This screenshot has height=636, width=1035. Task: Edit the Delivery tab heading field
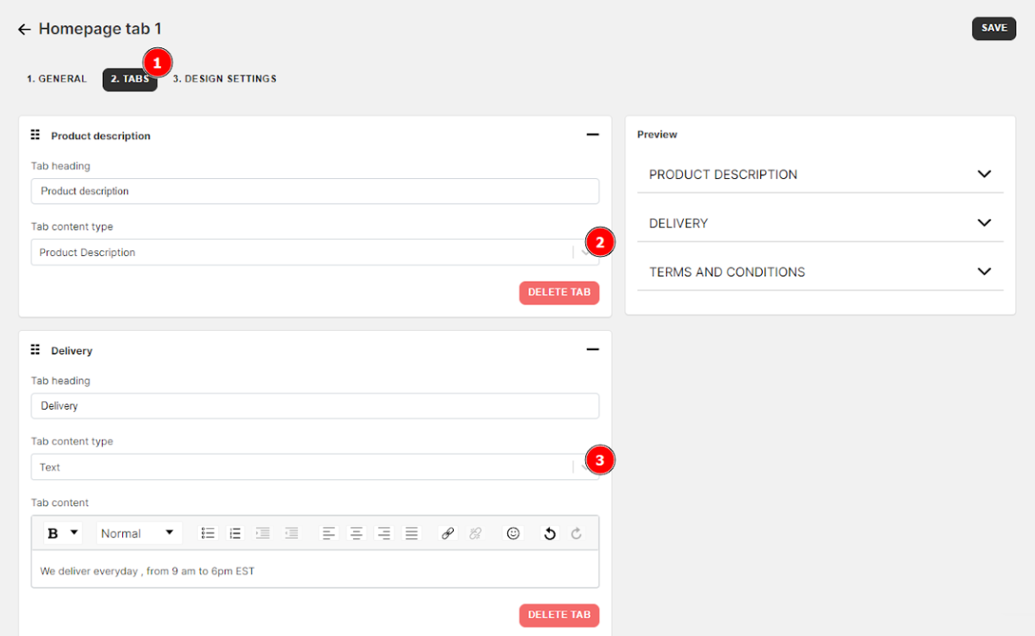tap(315, 405)
